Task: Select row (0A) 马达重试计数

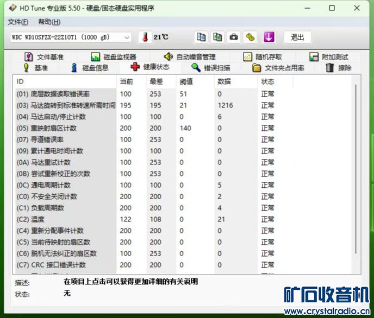Action: pyautogui.click(x=184, y=162)
